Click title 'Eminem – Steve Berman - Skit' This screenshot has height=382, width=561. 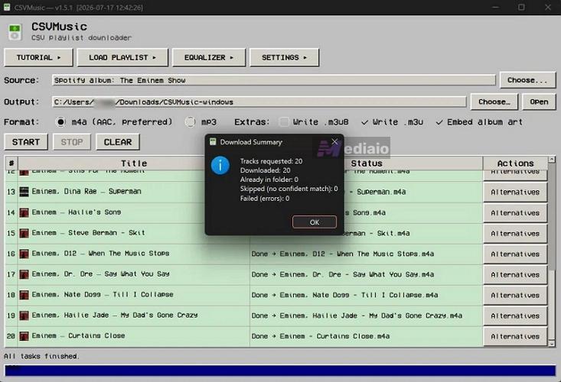[x=88, y=233]
